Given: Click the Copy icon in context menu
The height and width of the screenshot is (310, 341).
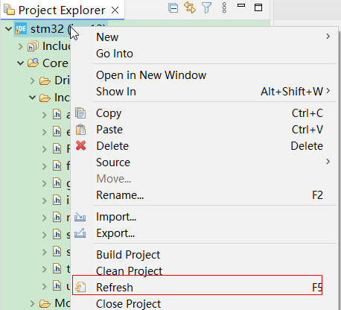Looking at the screenshot, I should coord(80,113).
